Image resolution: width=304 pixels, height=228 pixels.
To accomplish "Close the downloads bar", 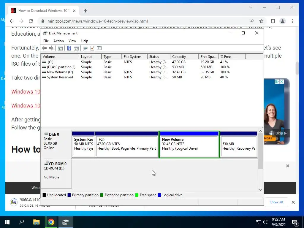I will (293, 202).
